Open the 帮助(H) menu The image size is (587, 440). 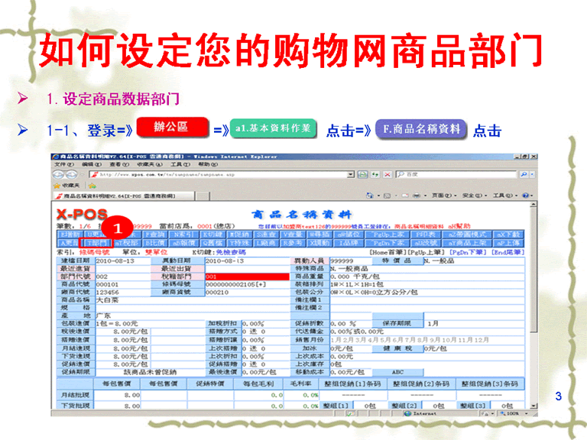coord(208,165)
